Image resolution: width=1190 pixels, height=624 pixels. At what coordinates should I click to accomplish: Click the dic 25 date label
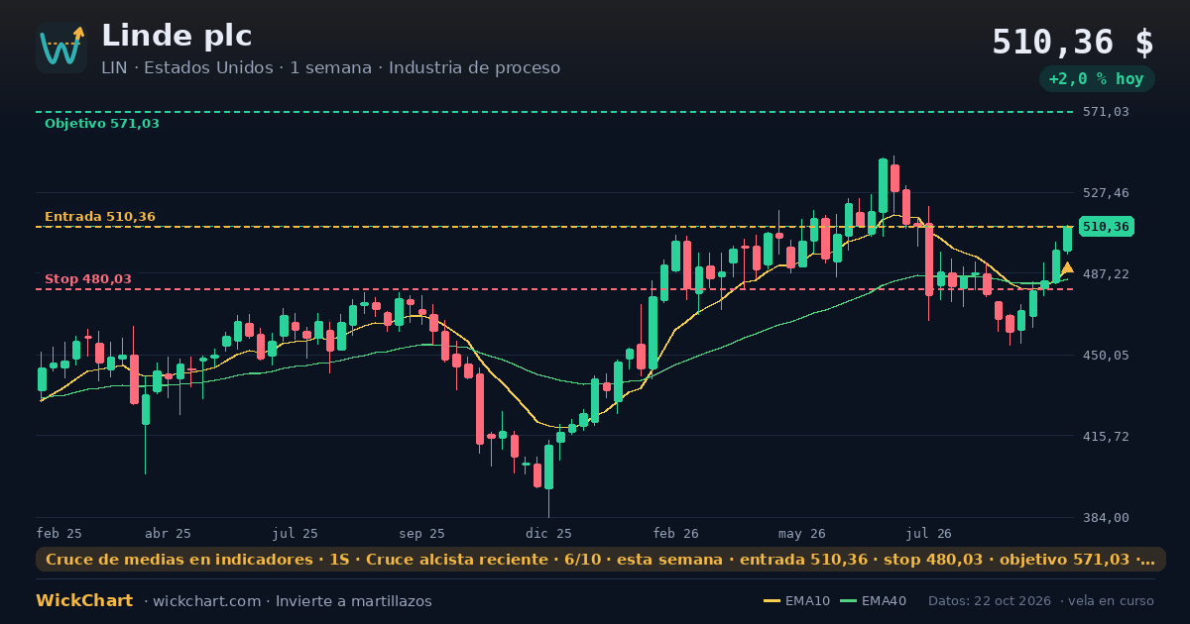tap(548, 534)
